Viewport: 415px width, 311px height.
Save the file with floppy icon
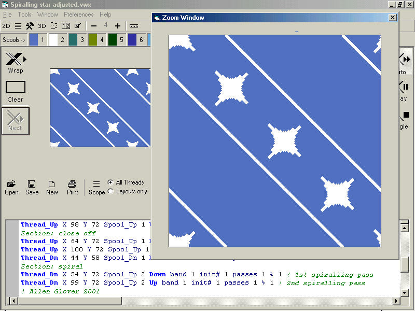tap(32, 184)
